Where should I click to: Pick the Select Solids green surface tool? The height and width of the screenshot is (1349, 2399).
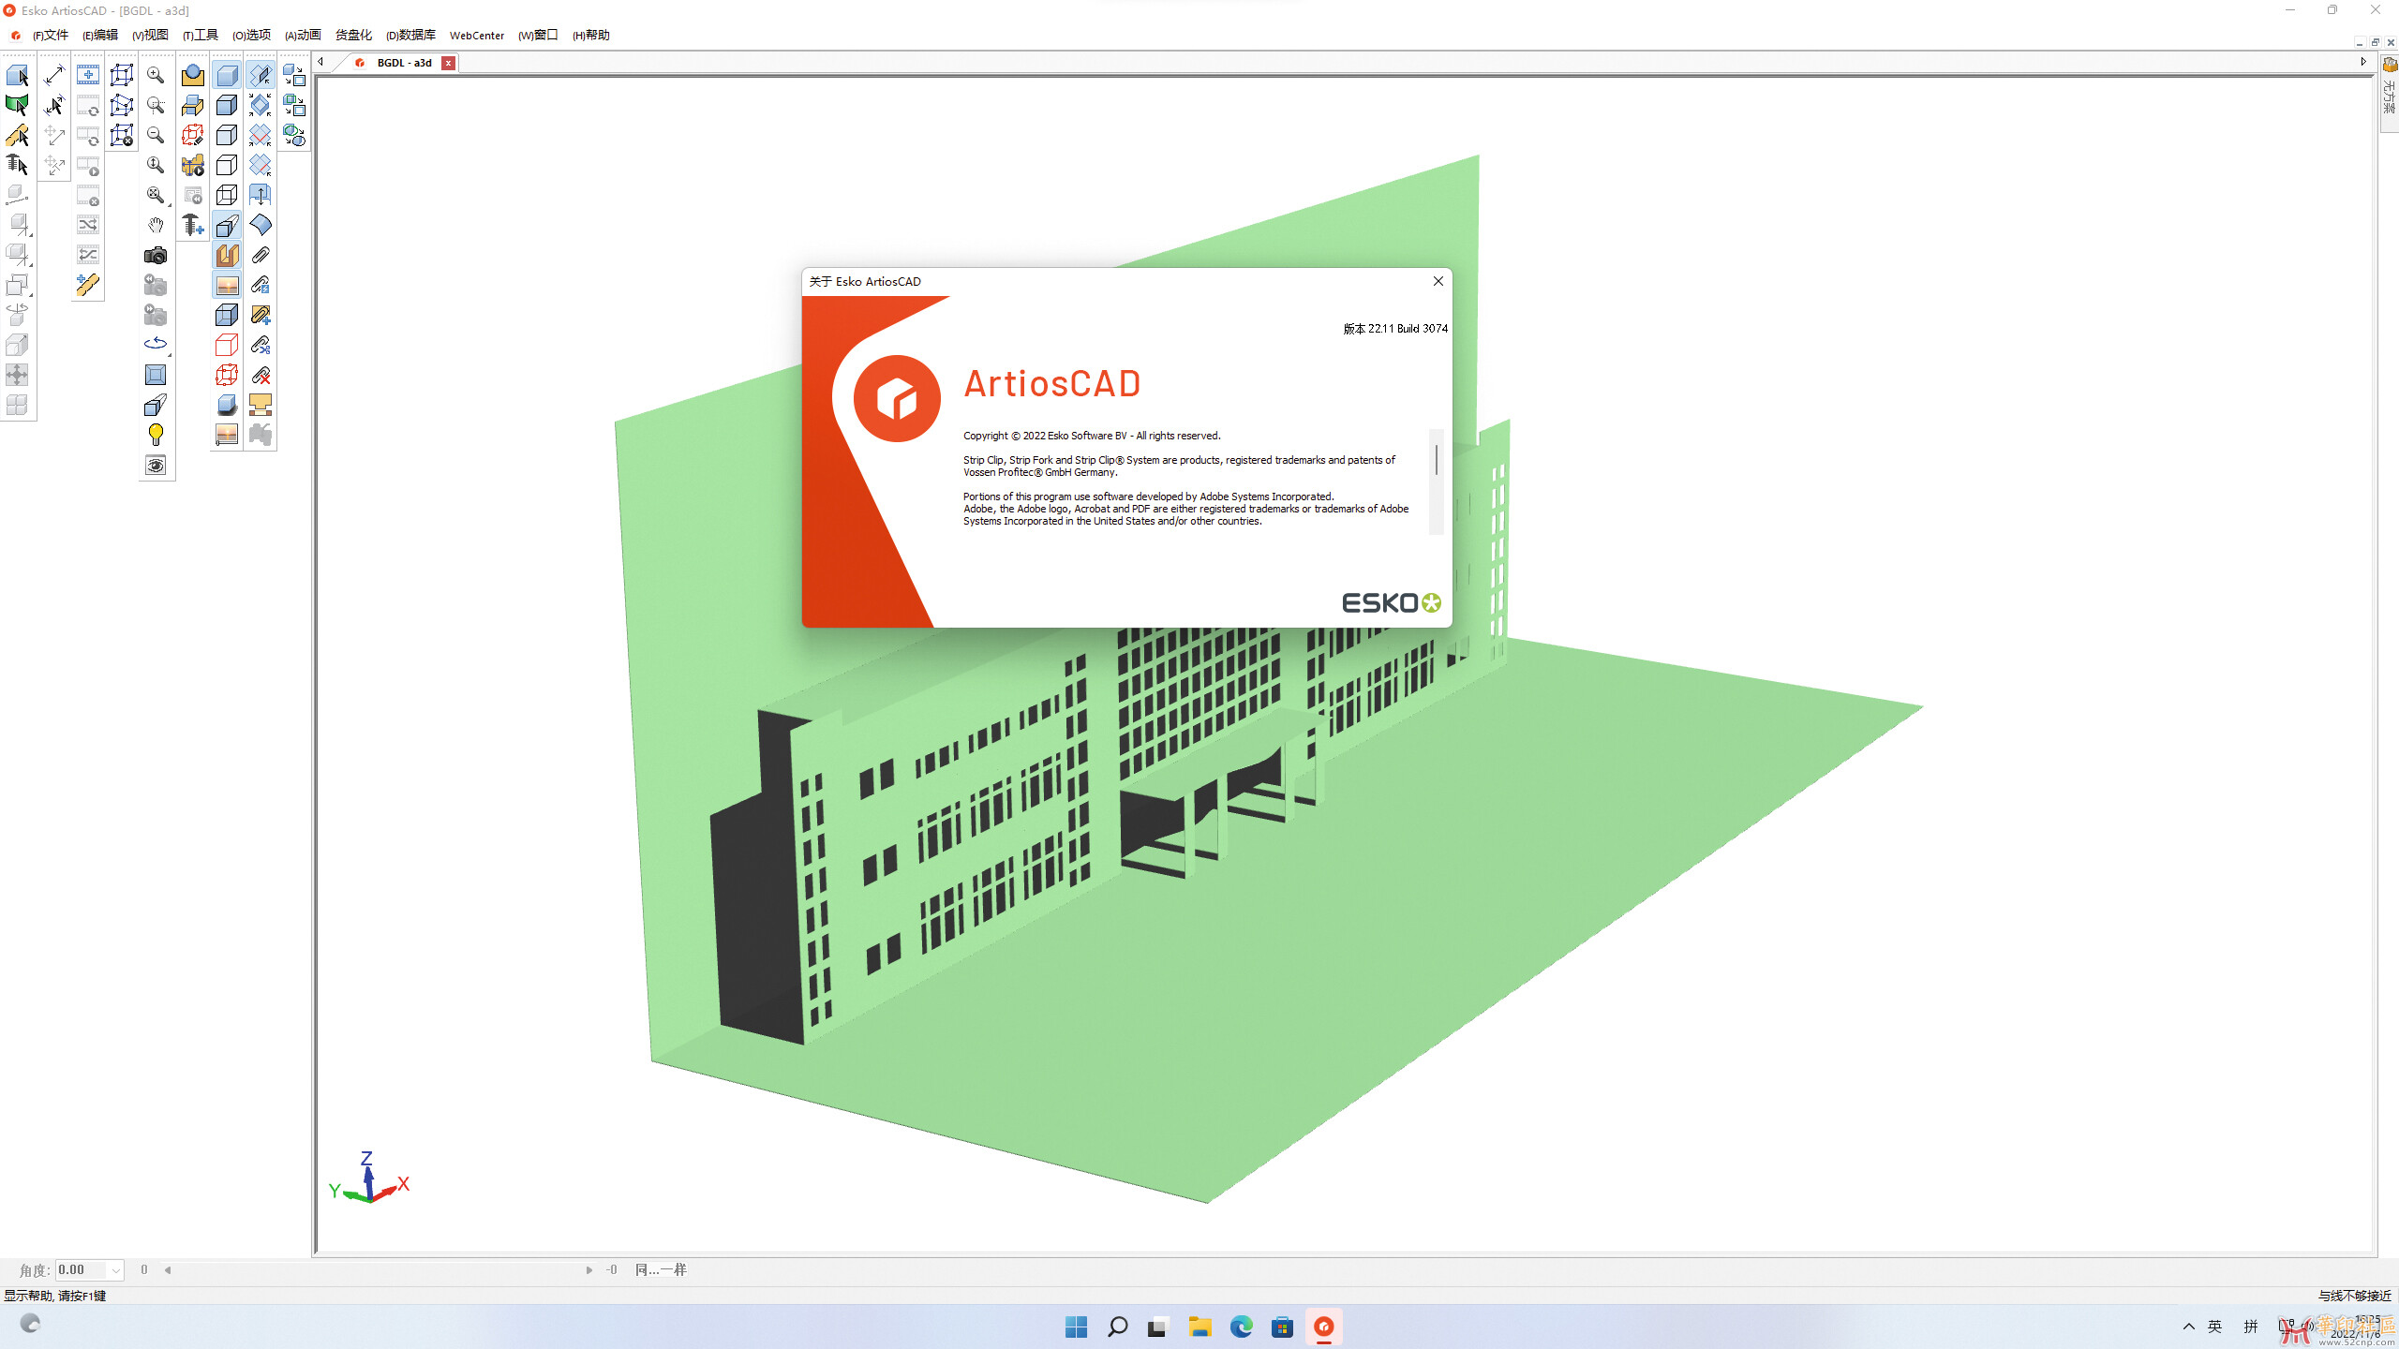point(18,105)
